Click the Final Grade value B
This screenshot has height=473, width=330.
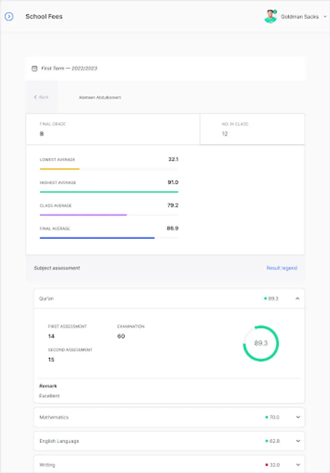coord(41,133)
